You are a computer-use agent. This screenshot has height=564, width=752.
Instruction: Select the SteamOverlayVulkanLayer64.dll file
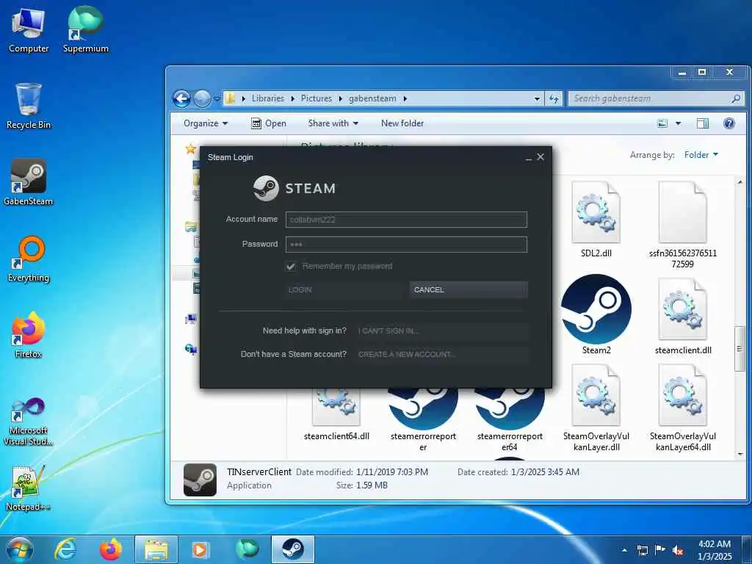click(x=682, y=408)
